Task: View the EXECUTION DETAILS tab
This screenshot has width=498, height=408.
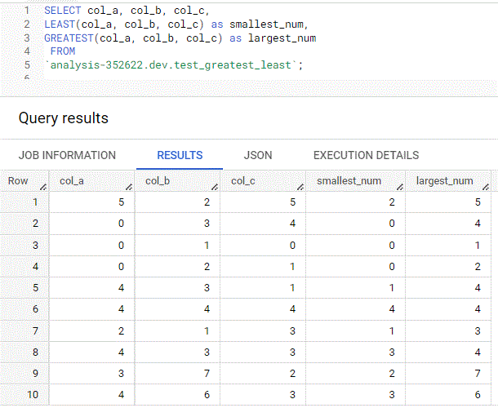Action: (x=366, y=155)
